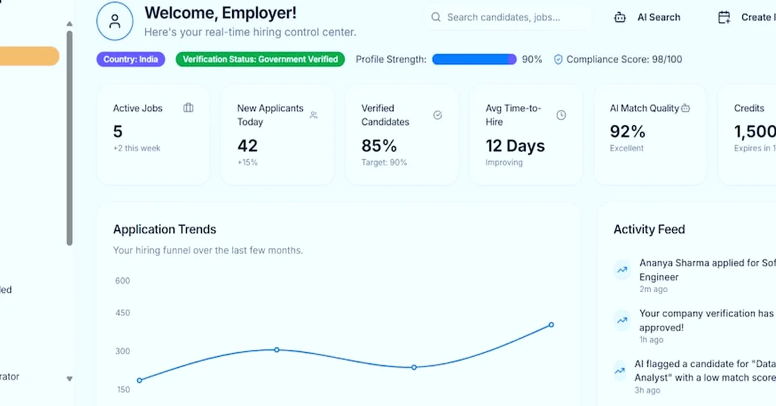Click the briefcase icon on Active Jobs

tap(188, 108)
